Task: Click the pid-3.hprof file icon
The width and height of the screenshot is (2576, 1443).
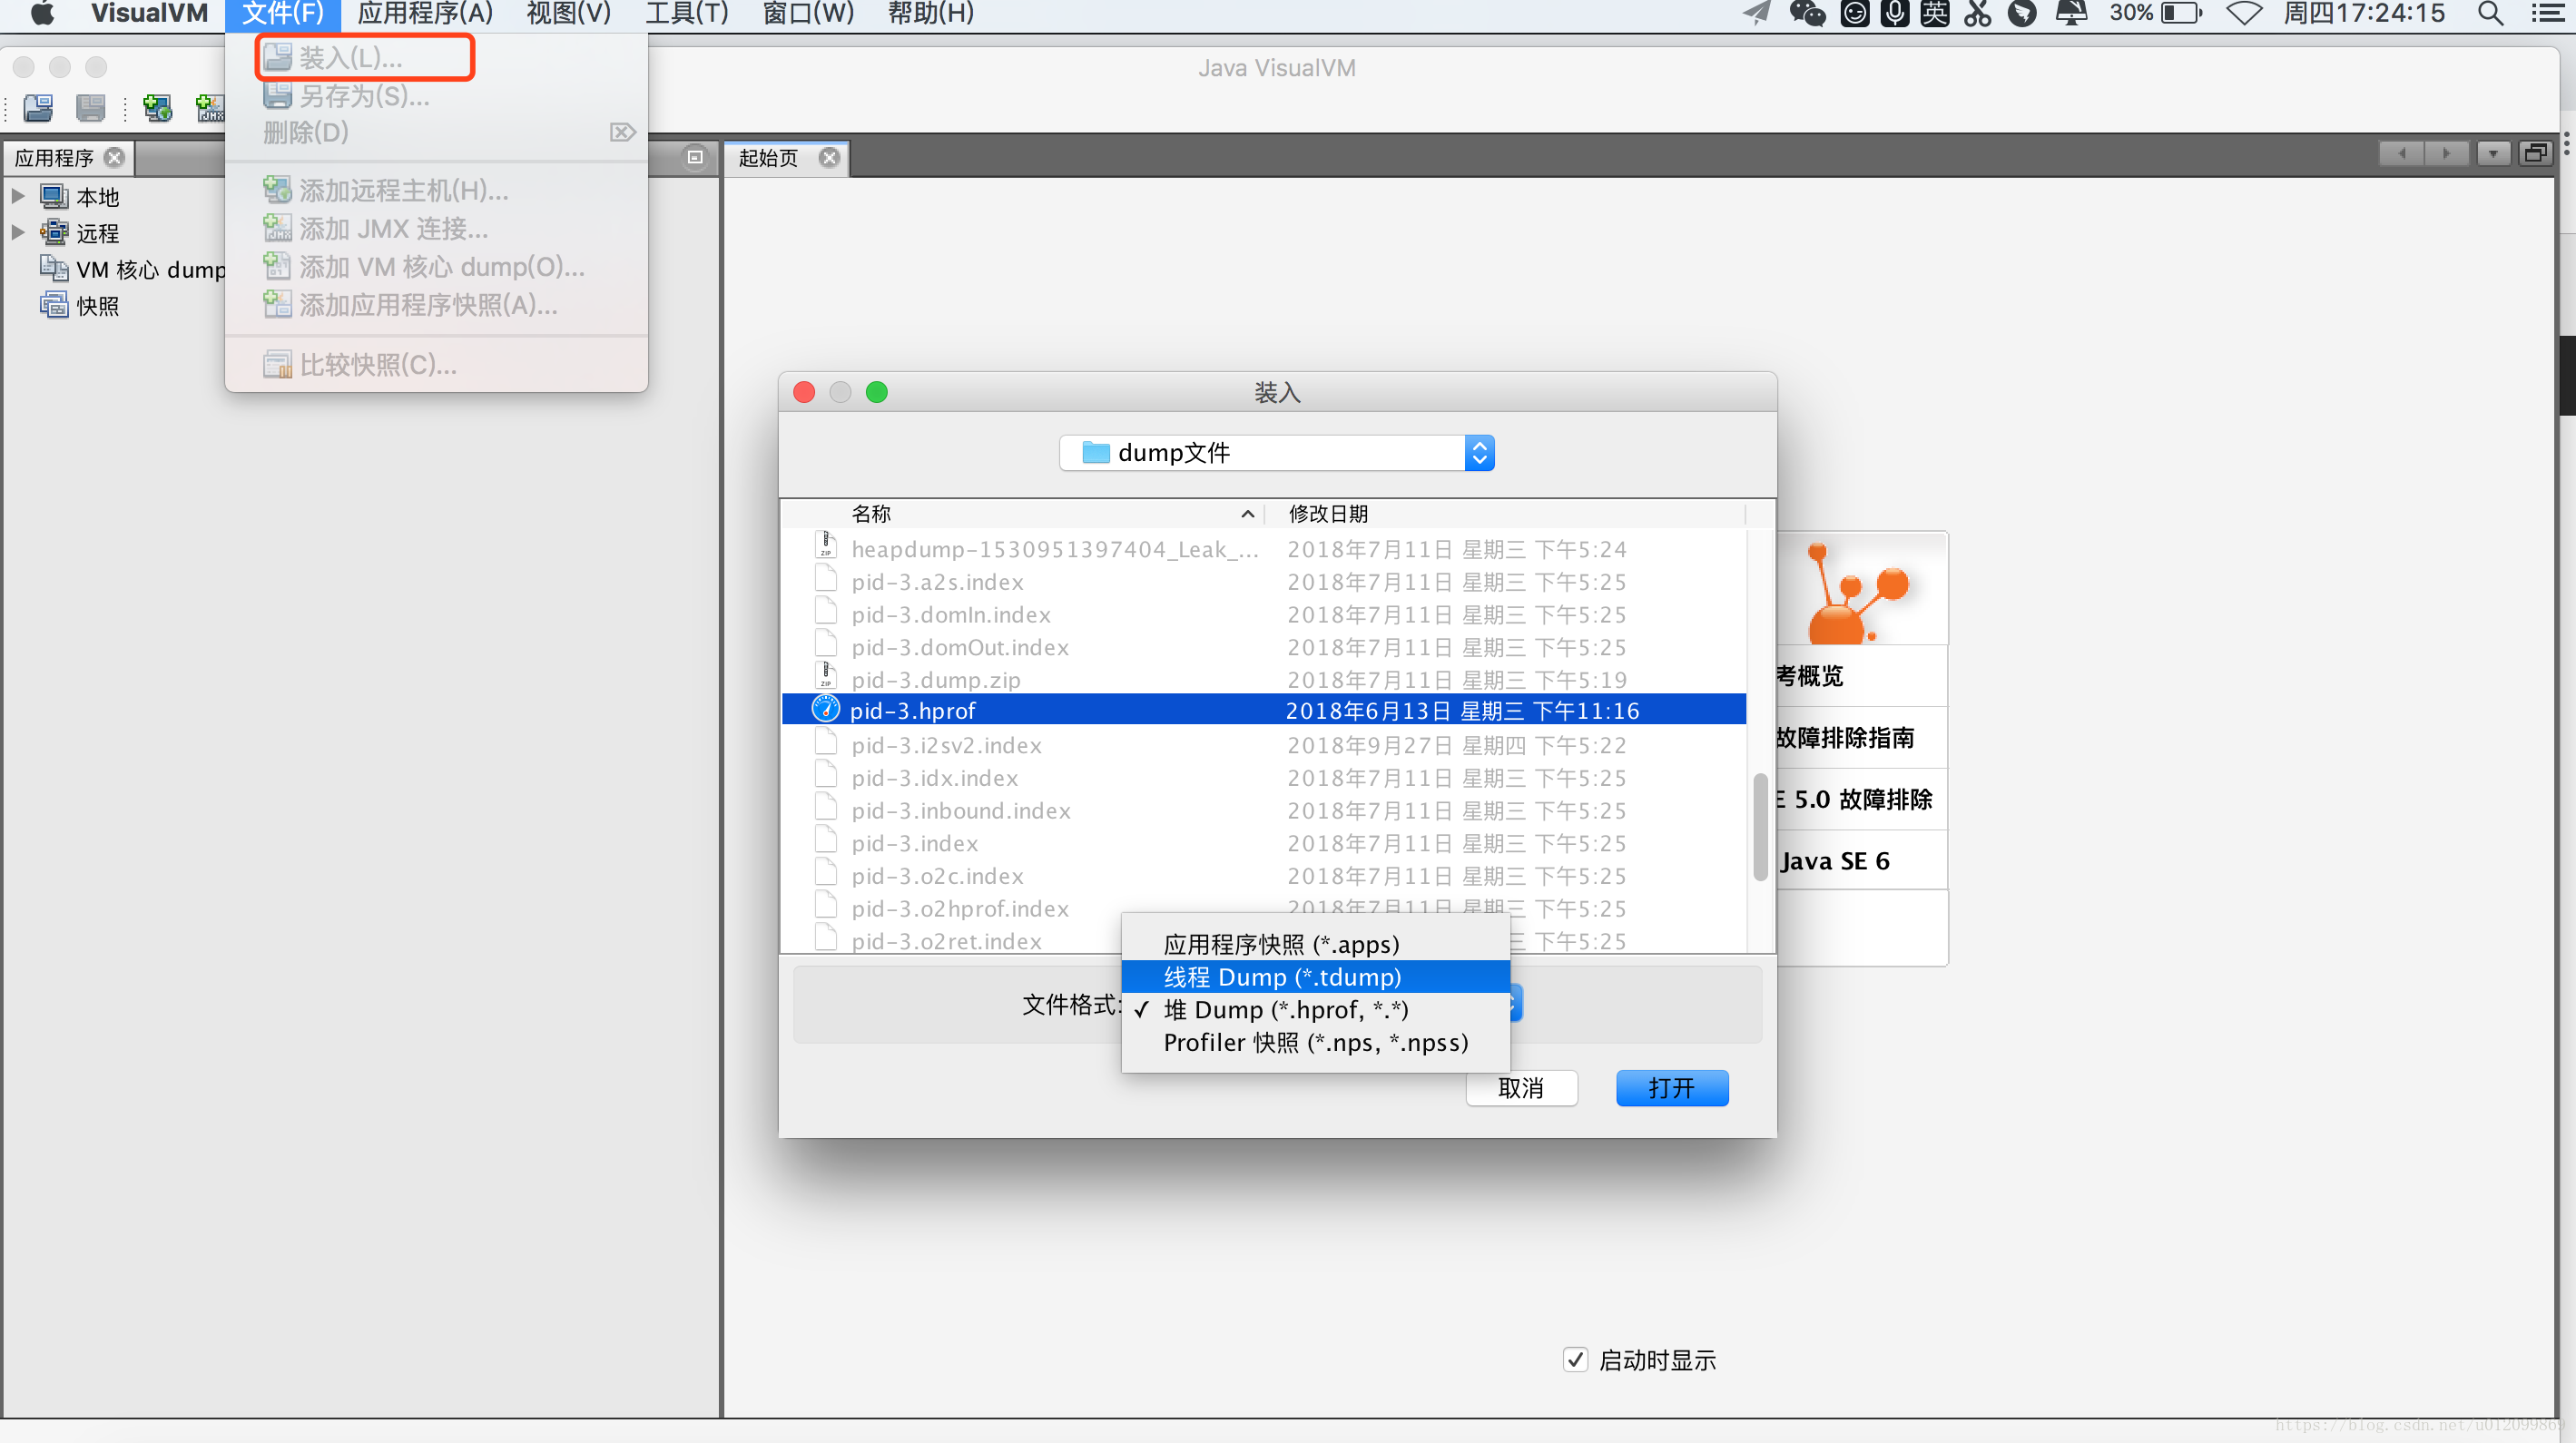Action: (x=826, y=709)
